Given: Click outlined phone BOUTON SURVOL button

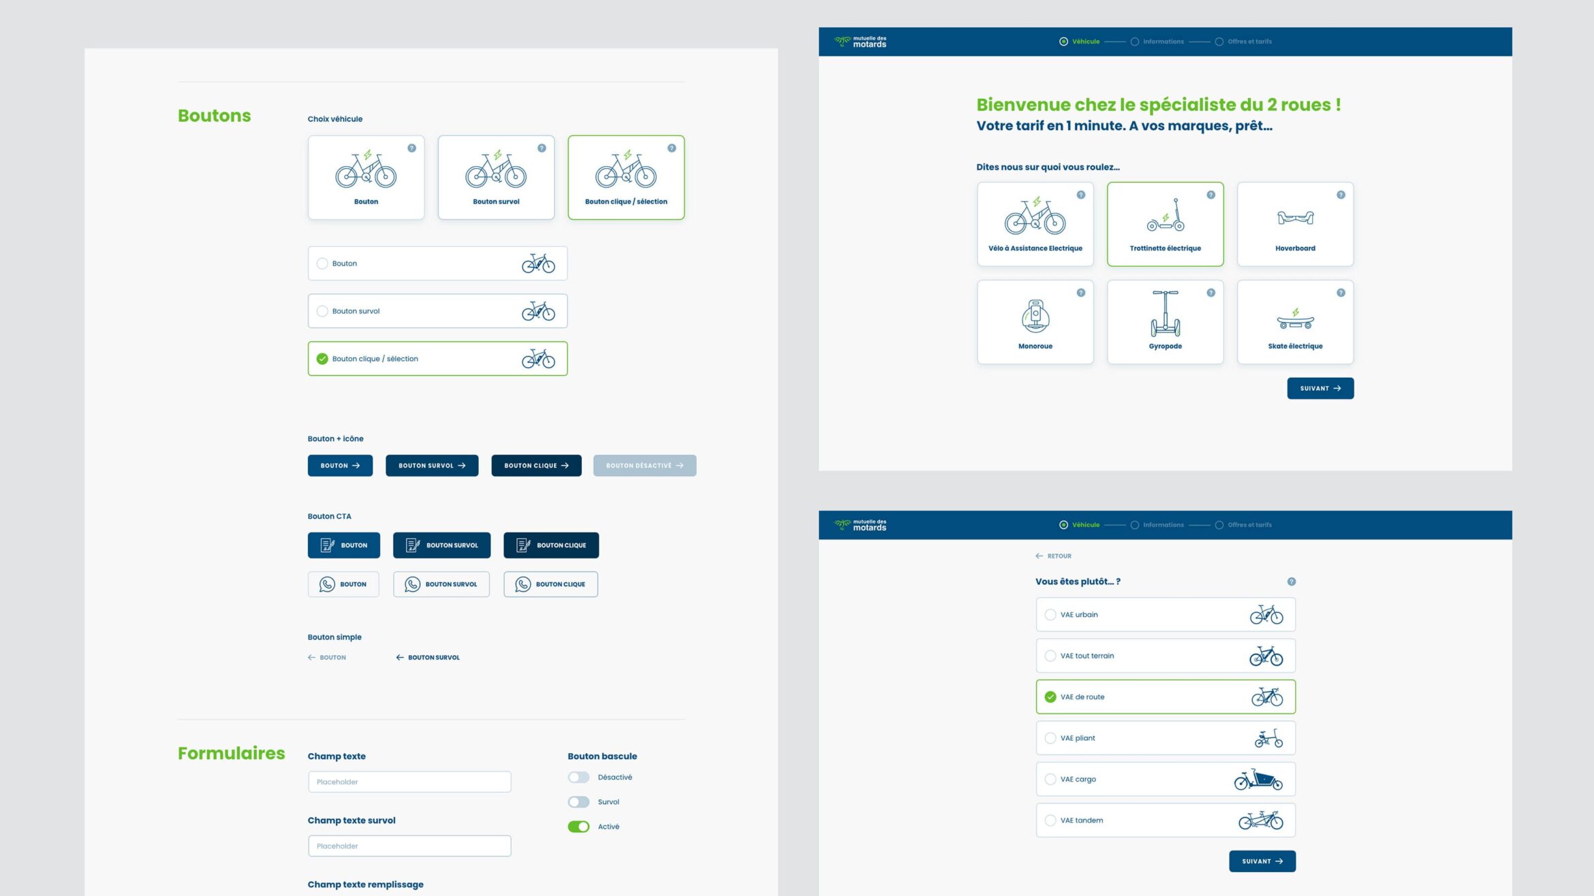Looking at the screenshot, I should (x=441, y=584).
